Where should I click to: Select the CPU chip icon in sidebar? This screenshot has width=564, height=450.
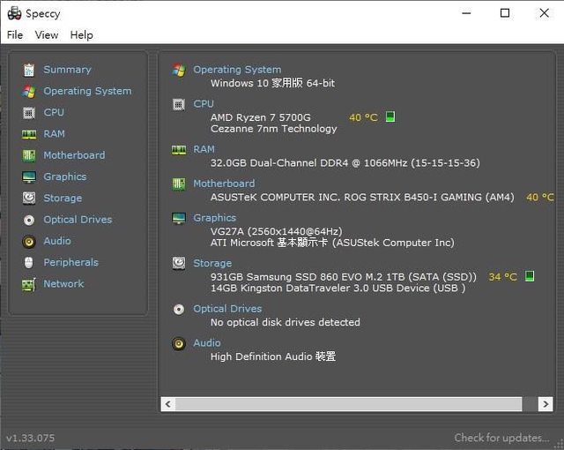(x=29, y=113)
